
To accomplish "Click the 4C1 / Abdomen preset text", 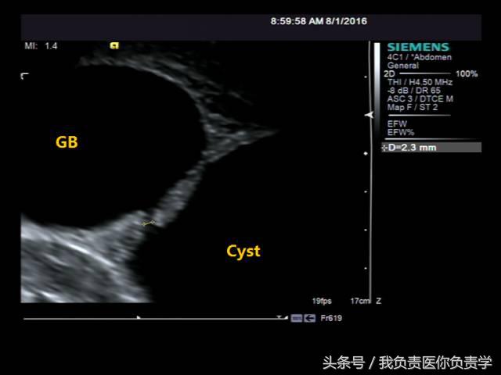I will tap(419, 58).
